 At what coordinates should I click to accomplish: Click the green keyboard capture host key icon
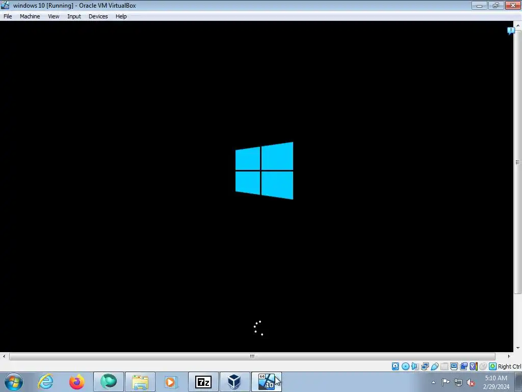tap(493, 366)
